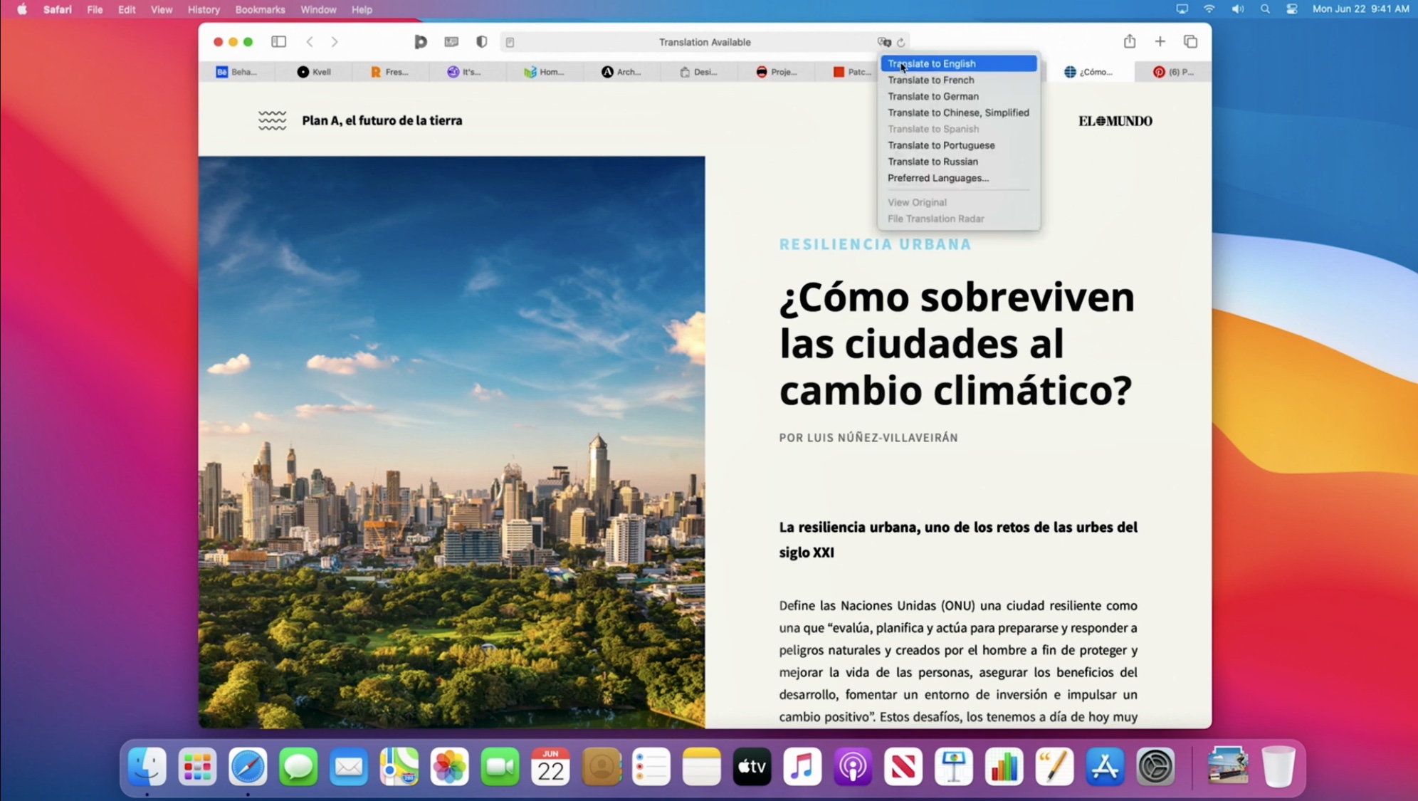Open Preferred Languages… option
Image resolution: width=1418 pixels, height=801 pixels.
(938, 178)
